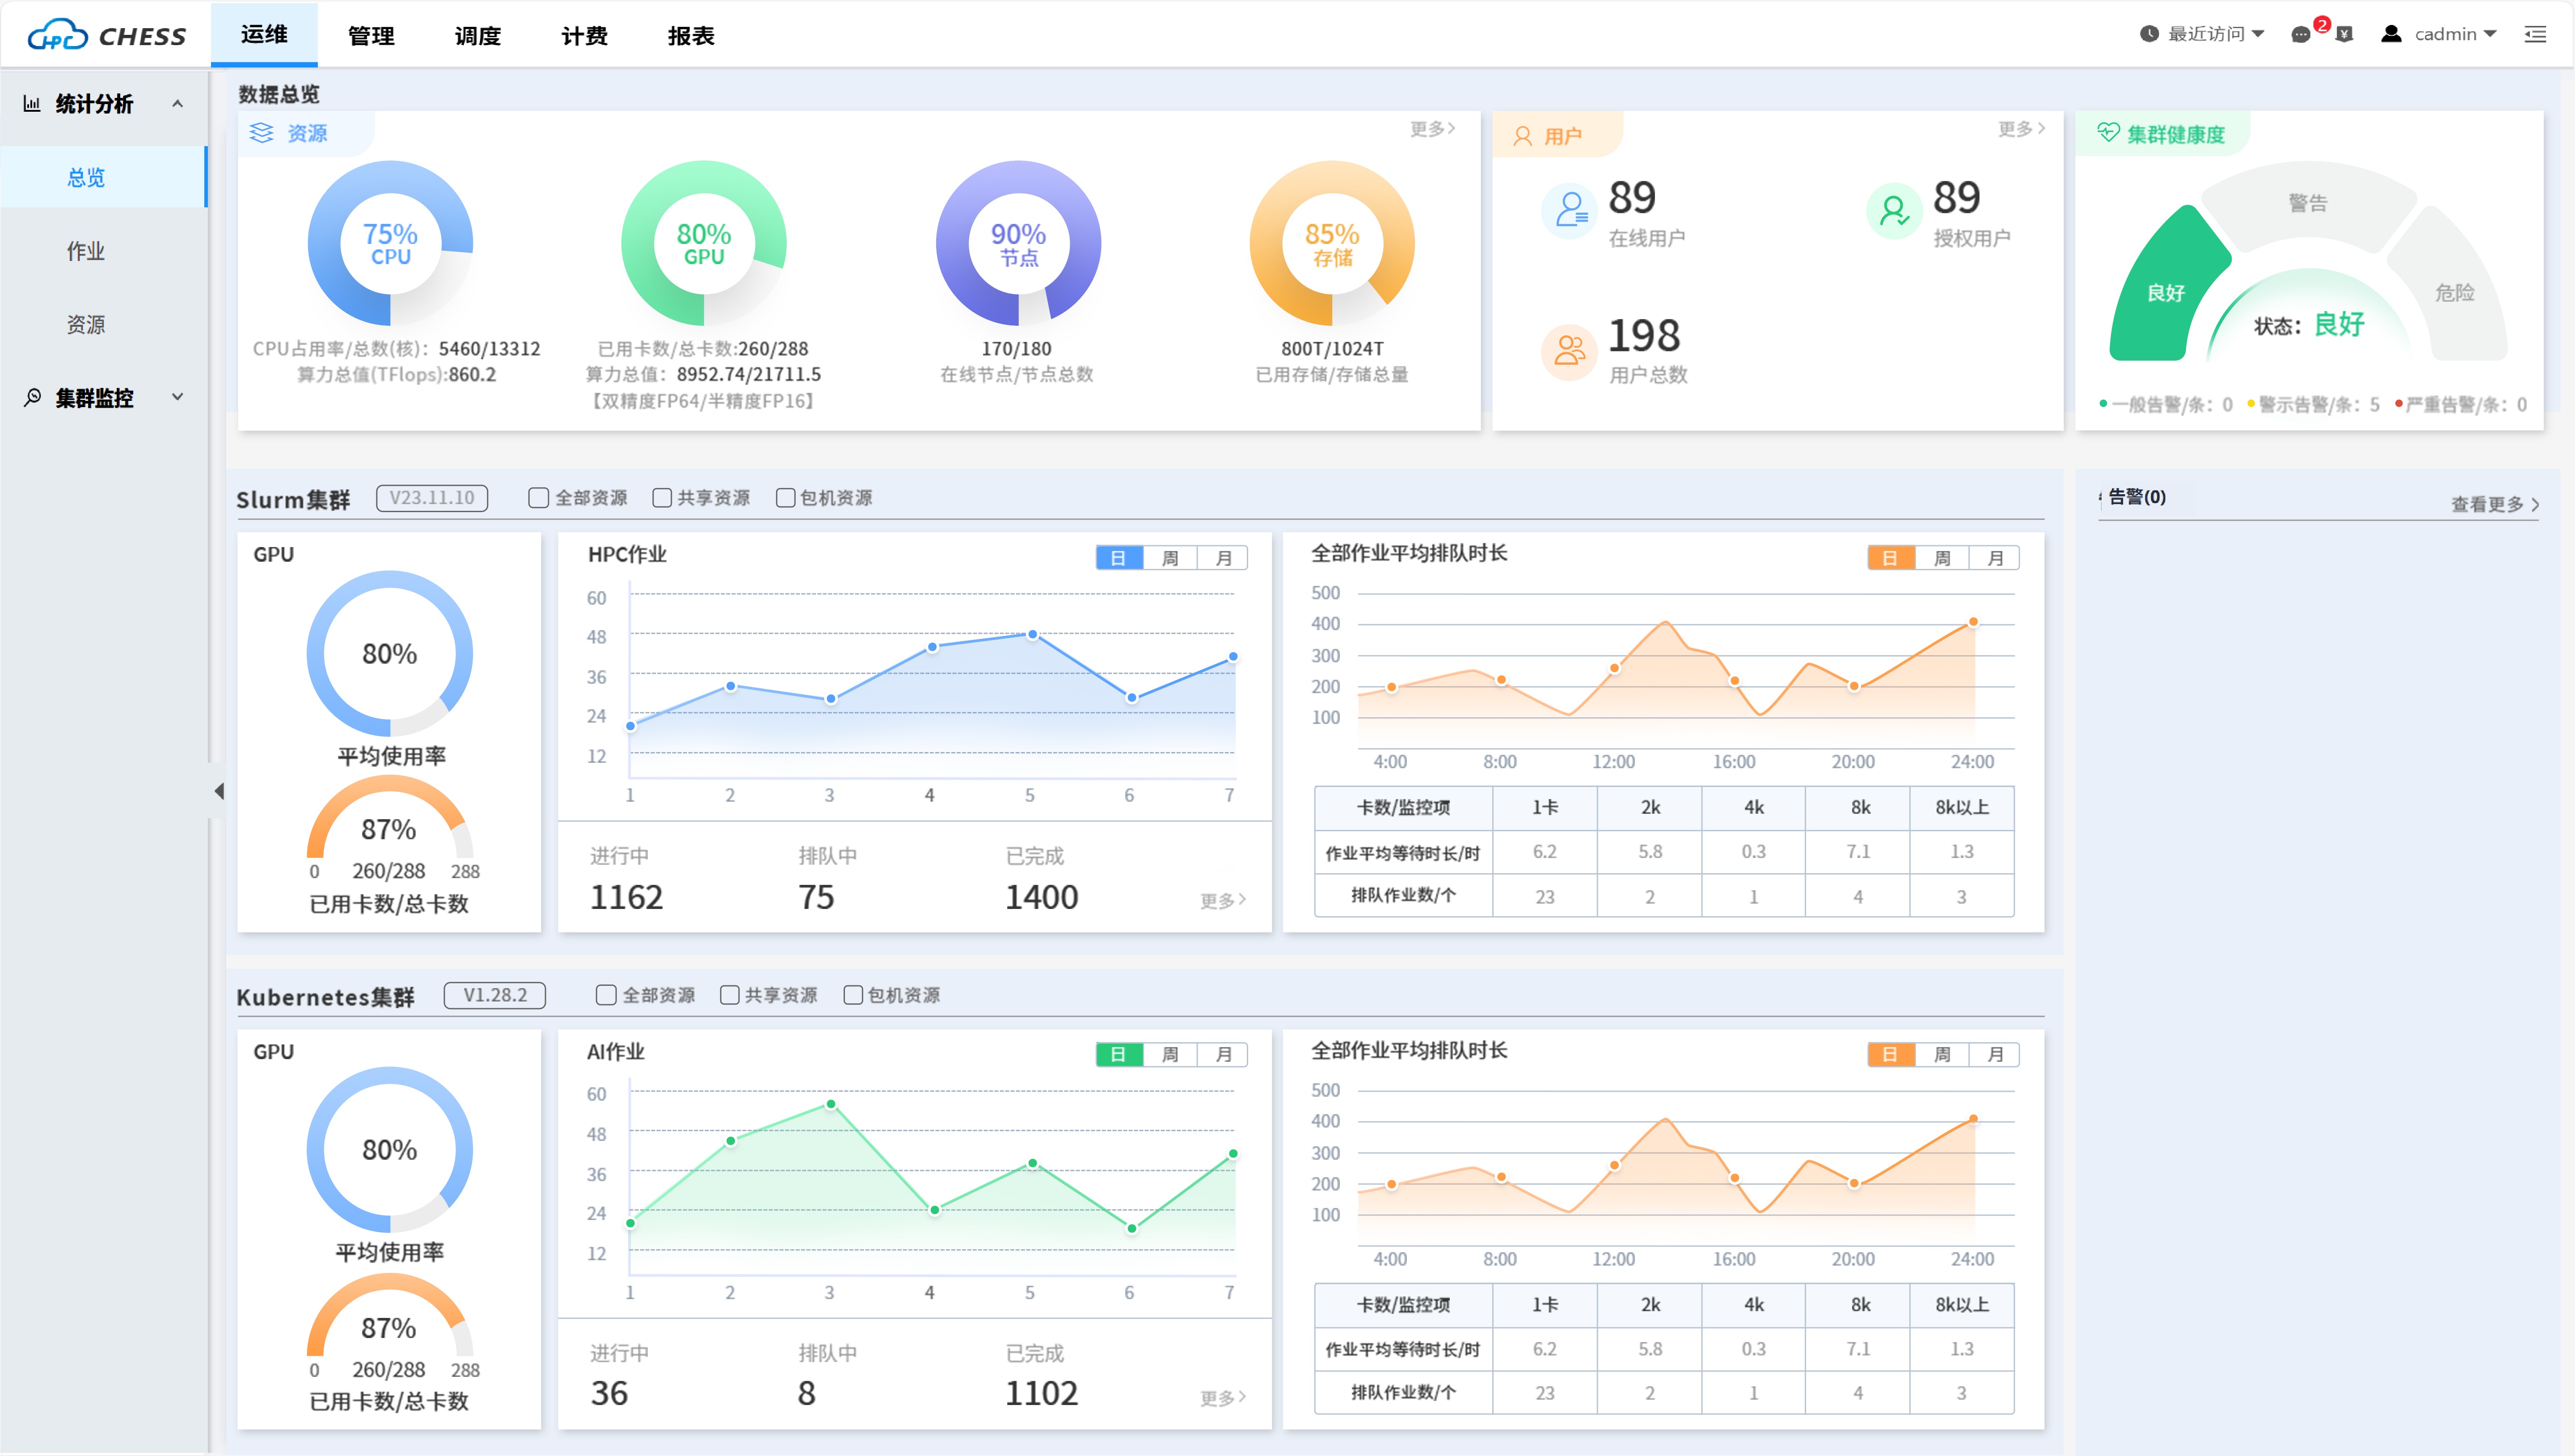Screen dimensions: 2575x1456
Task: Switch to the 运维 top tab
Action: [x=264, y=35]
